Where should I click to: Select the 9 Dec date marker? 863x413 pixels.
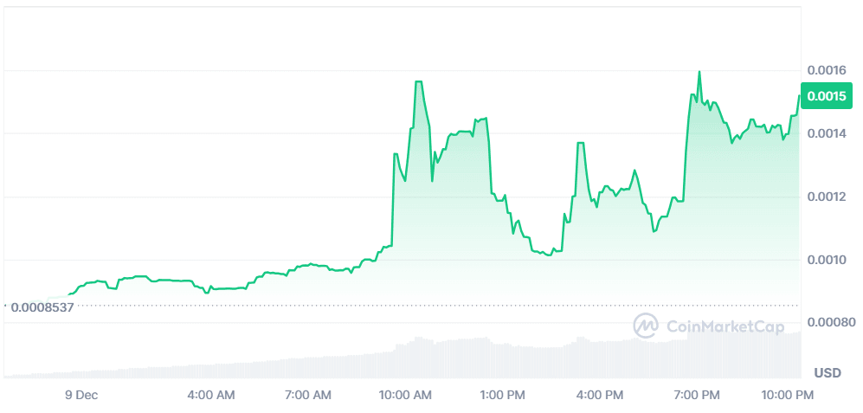click(81, 395)
